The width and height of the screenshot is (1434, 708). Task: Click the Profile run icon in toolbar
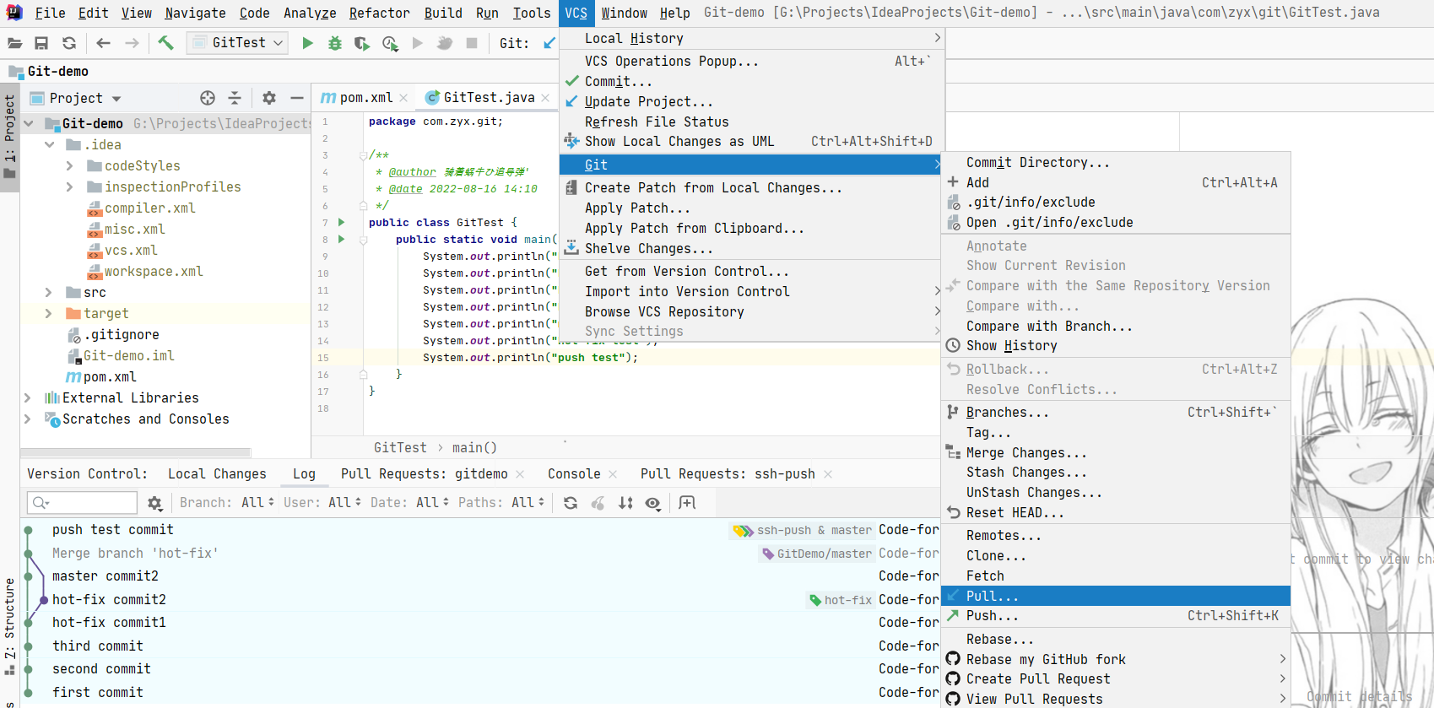pos(390,43)
